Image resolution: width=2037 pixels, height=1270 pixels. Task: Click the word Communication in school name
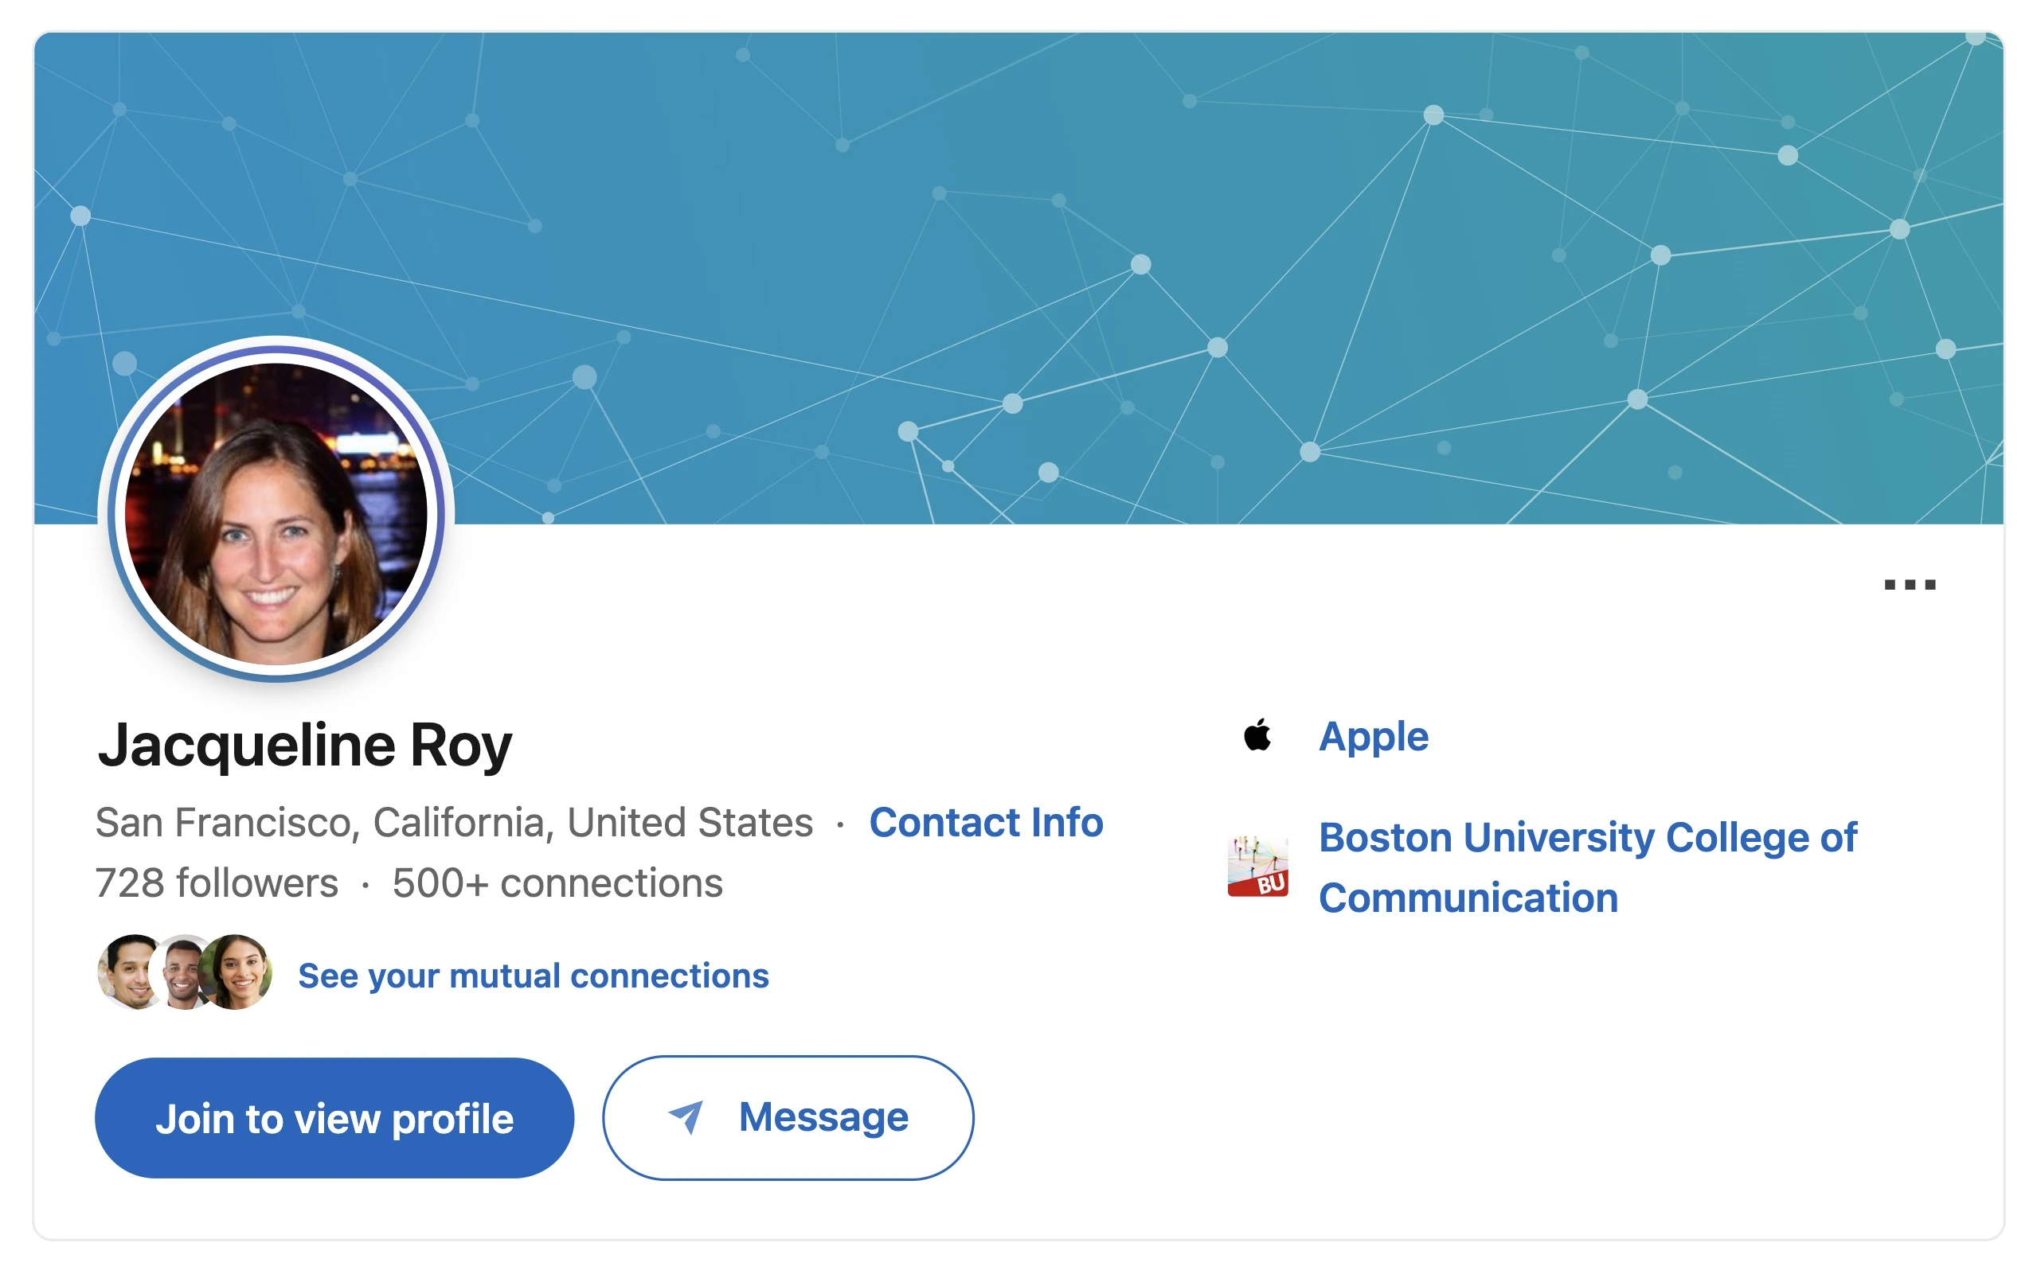pyautogui.click(x=1468, y=898)
